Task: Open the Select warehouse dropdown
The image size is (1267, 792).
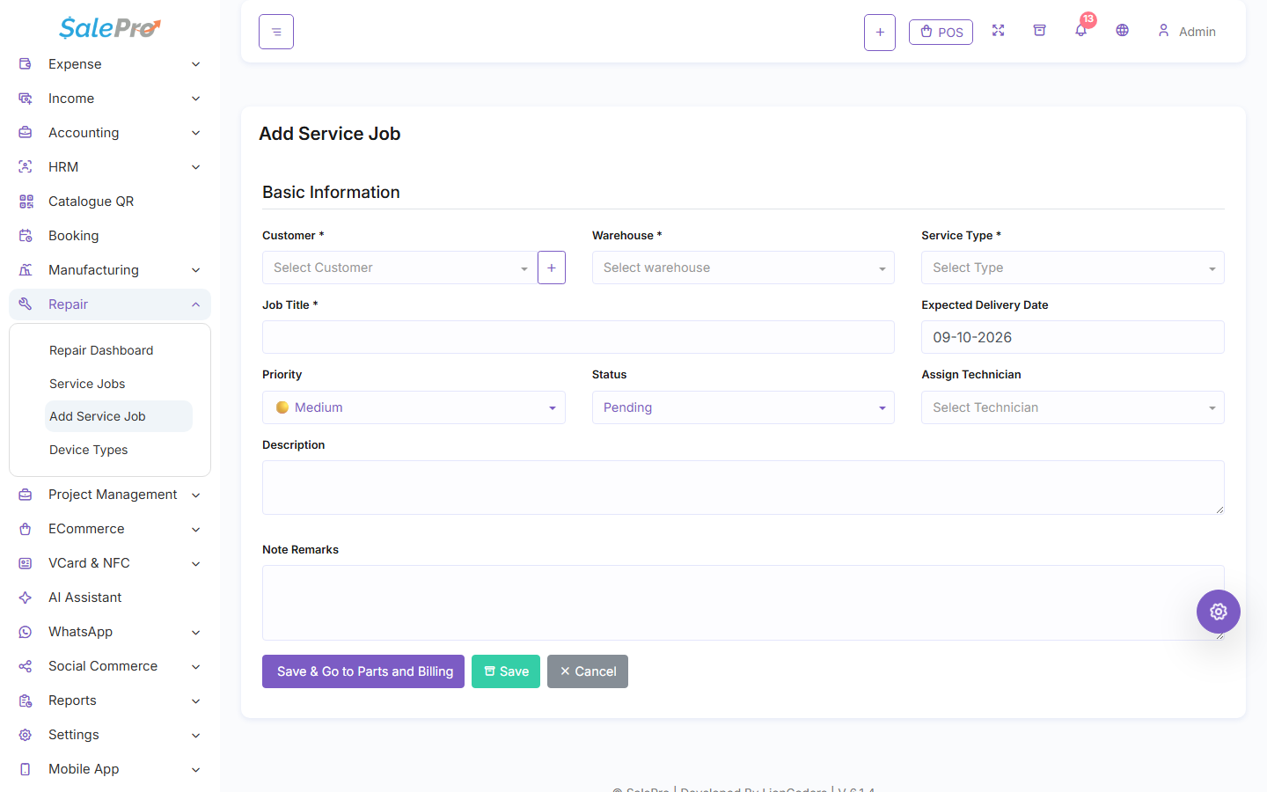Action: pyautogui.click(x=743, y=268)
